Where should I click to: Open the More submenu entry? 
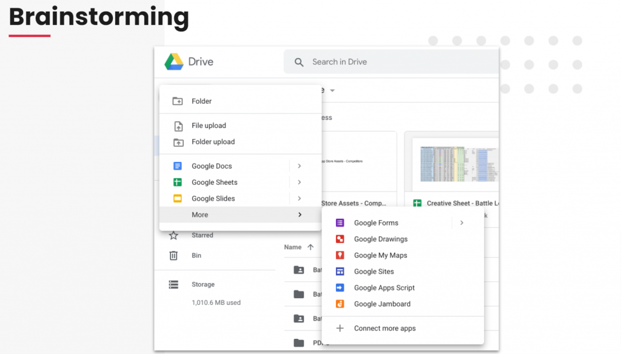coord(240,215)
